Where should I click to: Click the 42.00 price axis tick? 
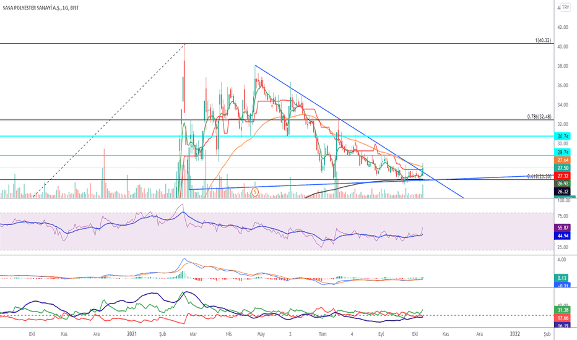[x=563, y=27]
